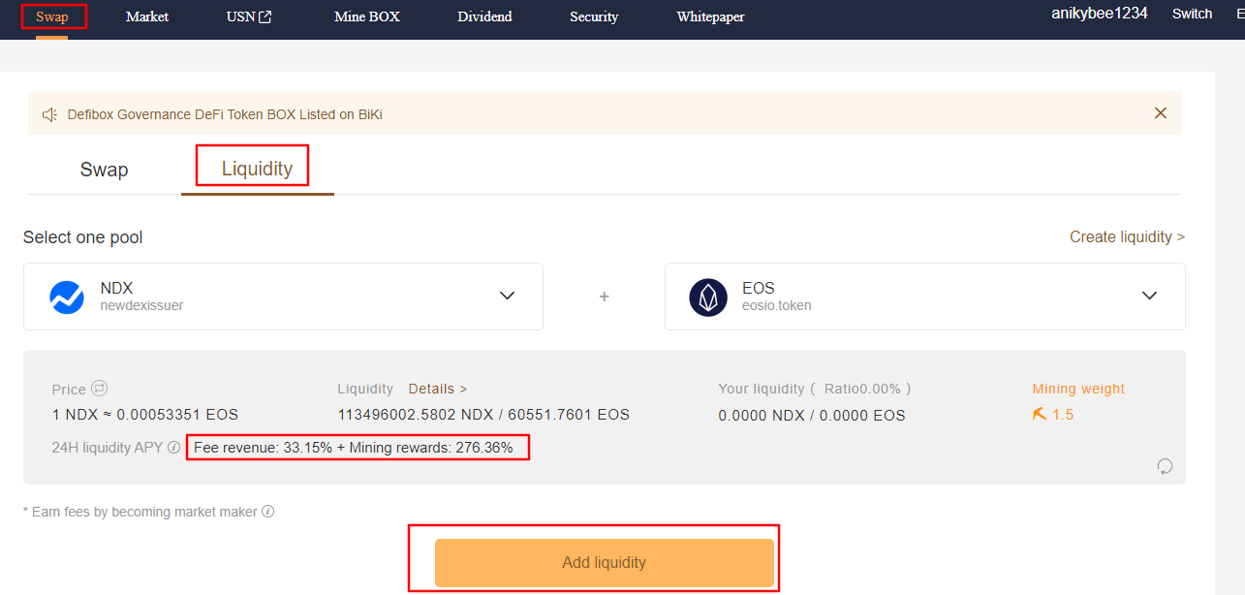
Task: Click the newdexissuer contract name
Action: tap(141, 305)
